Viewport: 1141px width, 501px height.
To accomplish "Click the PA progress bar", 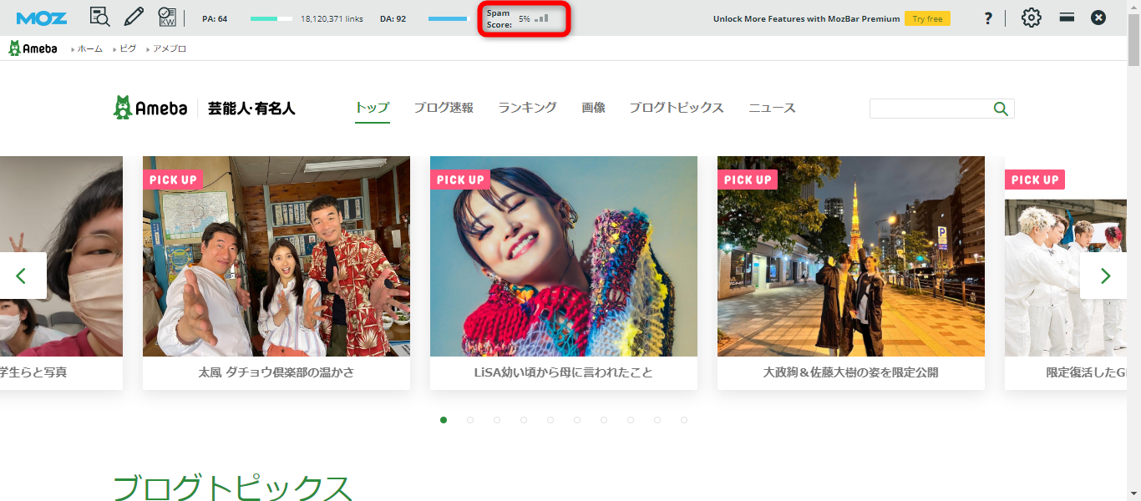I will pyautogui.click(x=271, y=18).
